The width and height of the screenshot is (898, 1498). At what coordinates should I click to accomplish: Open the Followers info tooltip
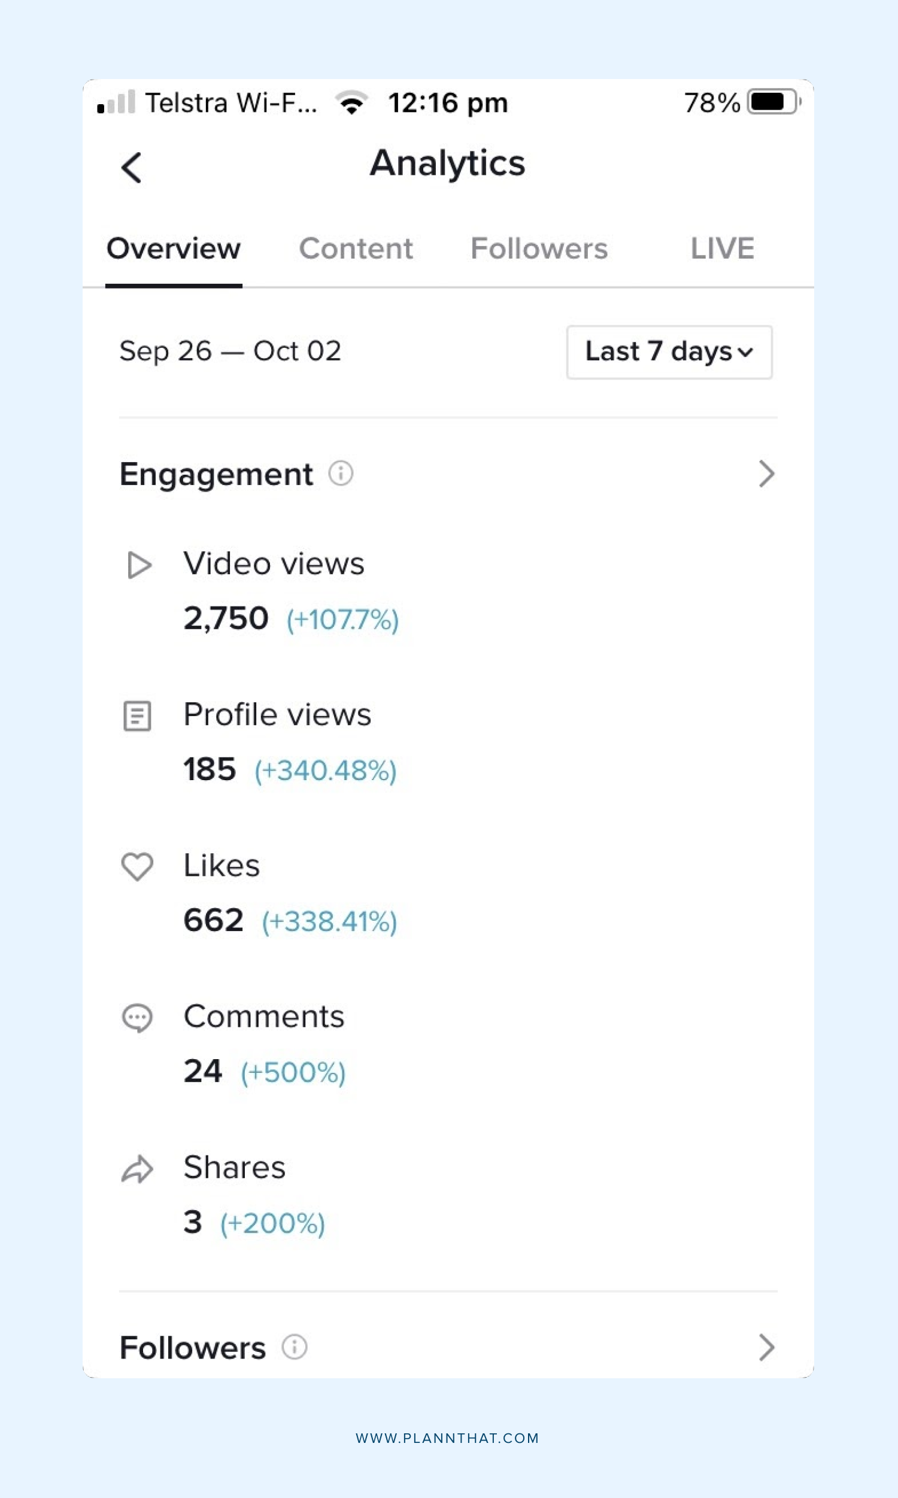(x=294, y=1347)
